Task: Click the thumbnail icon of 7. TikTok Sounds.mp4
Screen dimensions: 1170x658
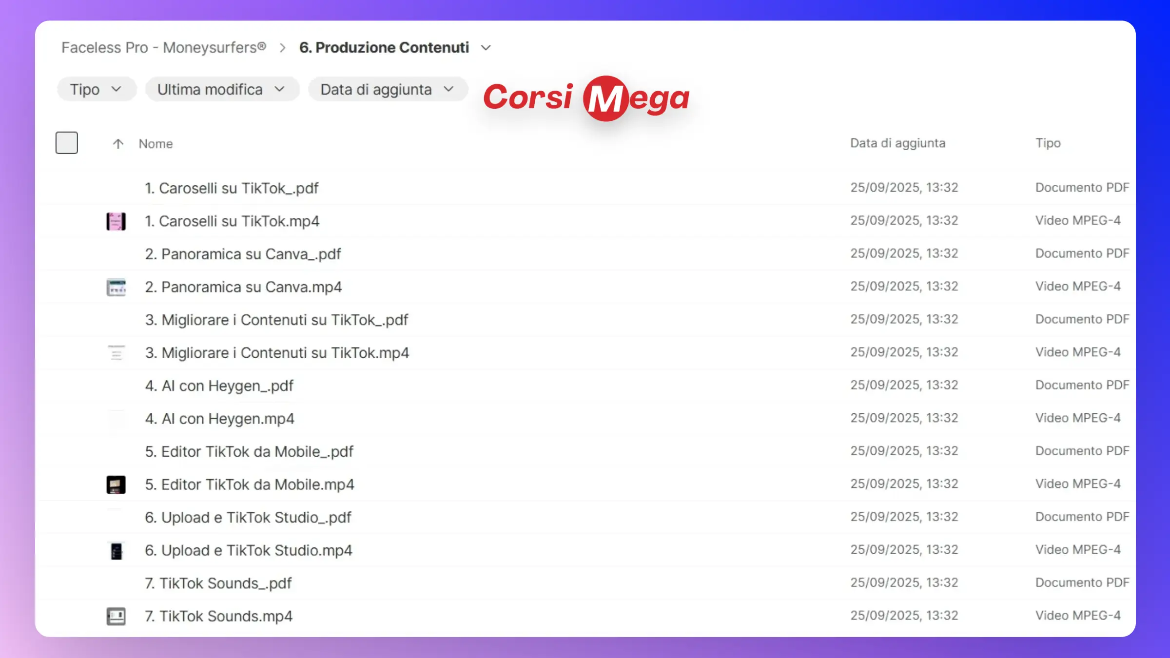Action: click(x=116, y=617)
